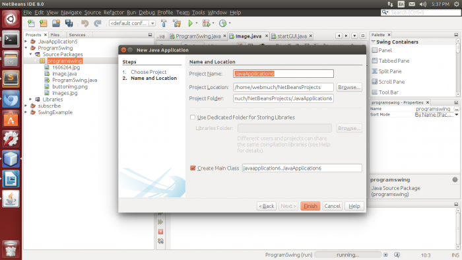Click the New Project toolbar icon
Screen dimensions: 462x260
(44, 23)
